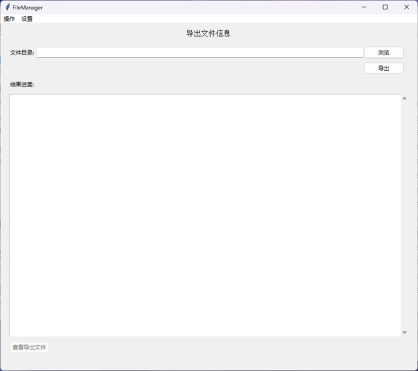Open the 操作 menu

pyautogui.click(x=9, y=19)
